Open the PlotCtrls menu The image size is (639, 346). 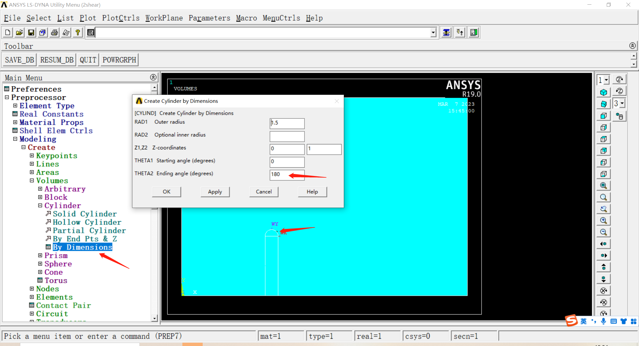(121, 18)
